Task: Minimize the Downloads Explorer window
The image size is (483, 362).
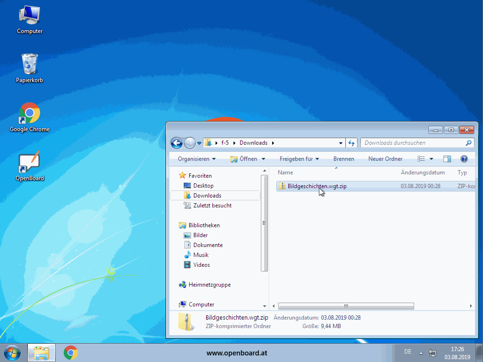Action: (x=435, y=130)
